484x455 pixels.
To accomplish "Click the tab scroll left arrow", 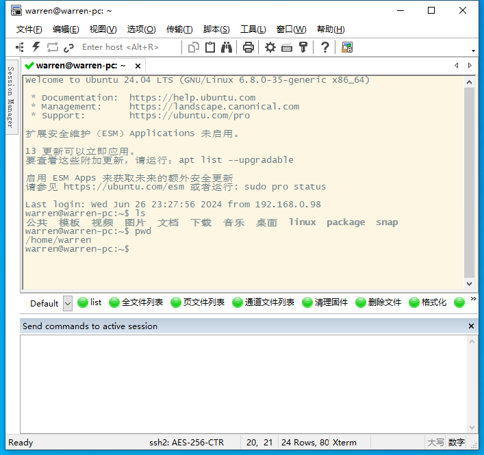I will [x=456, y=66].
